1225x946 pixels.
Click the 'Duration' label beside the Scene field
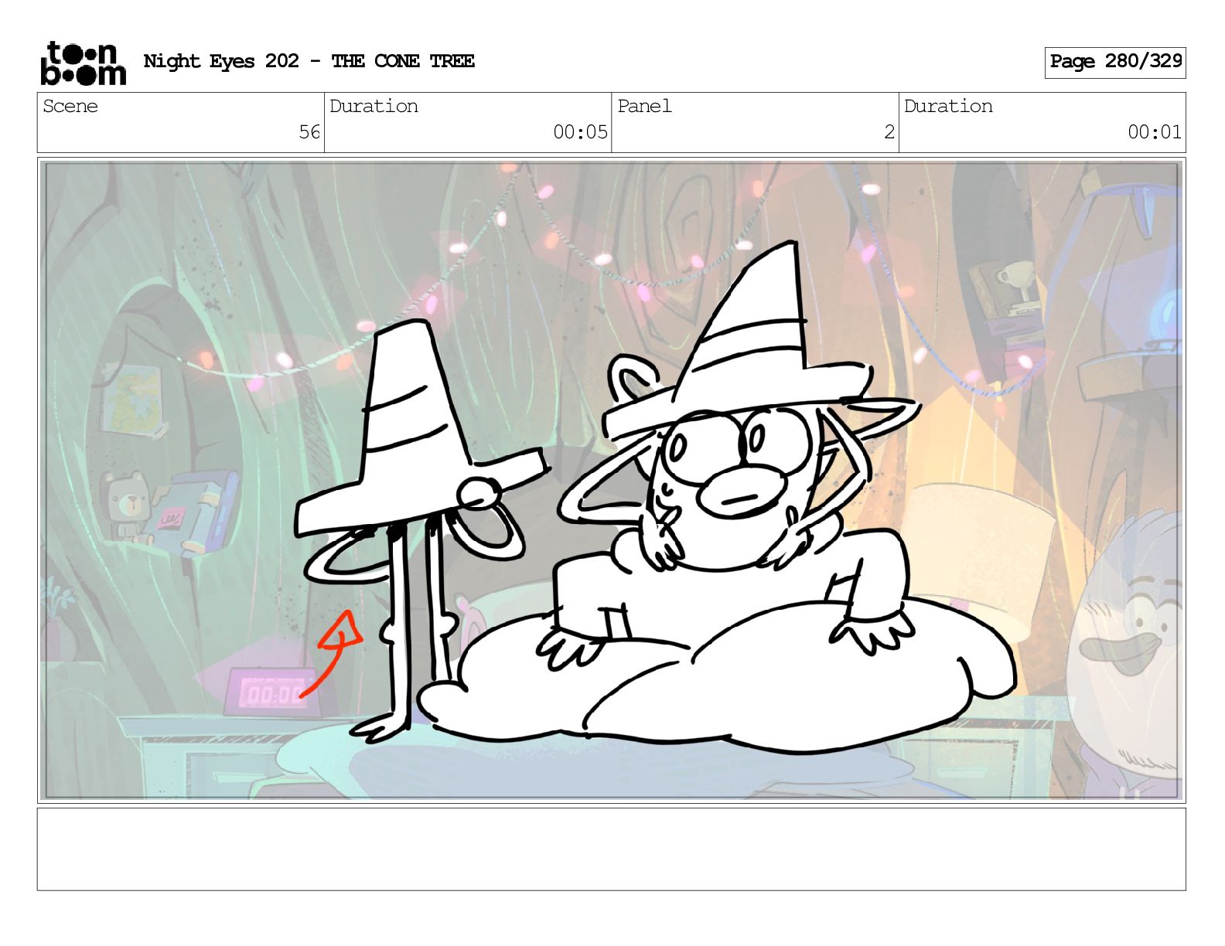coord(374,106)
